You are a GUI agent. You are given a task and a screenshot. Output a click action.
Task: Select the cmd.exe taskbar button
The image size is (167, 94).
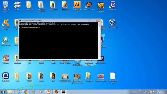(64, 92)
